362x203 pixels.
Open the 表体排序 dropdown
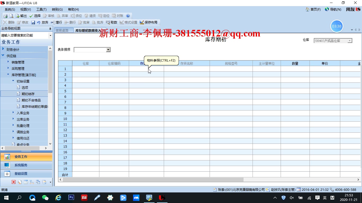[x=108, y=49]
